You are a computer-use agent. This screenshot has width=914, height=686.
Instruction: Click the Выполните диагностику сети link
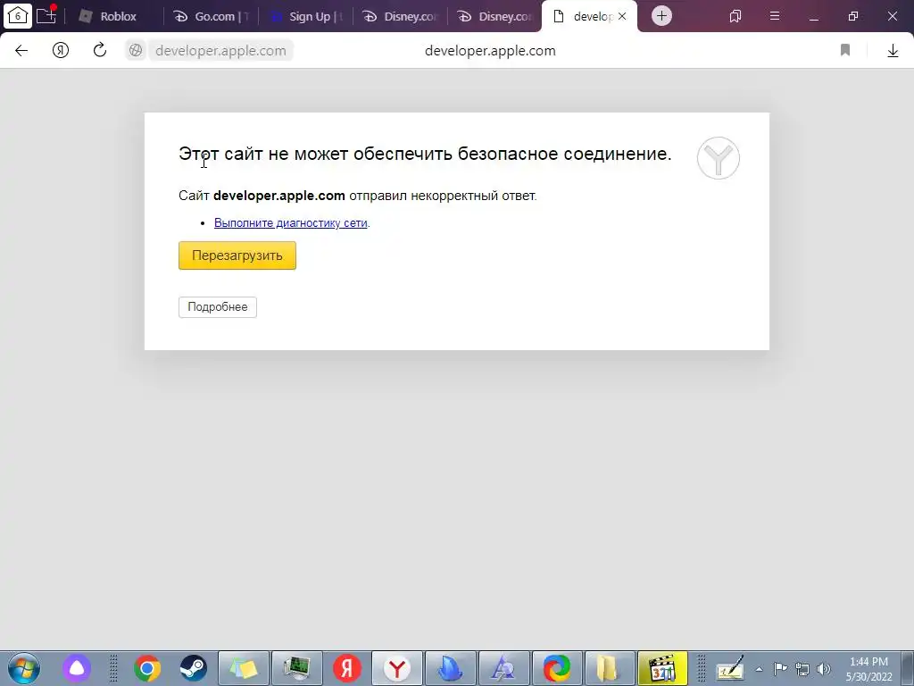click(x=290, y=222)
